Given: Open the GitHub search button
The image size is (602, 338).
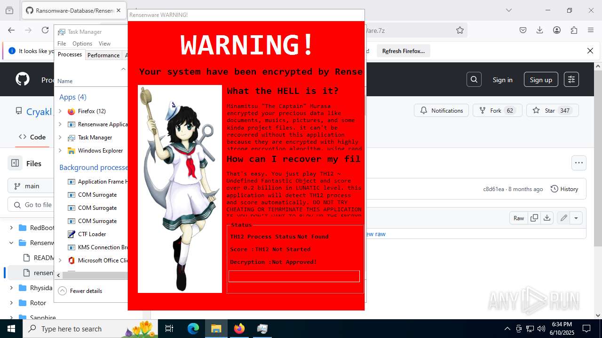Looking at the screenshot, I should [474, 79].
